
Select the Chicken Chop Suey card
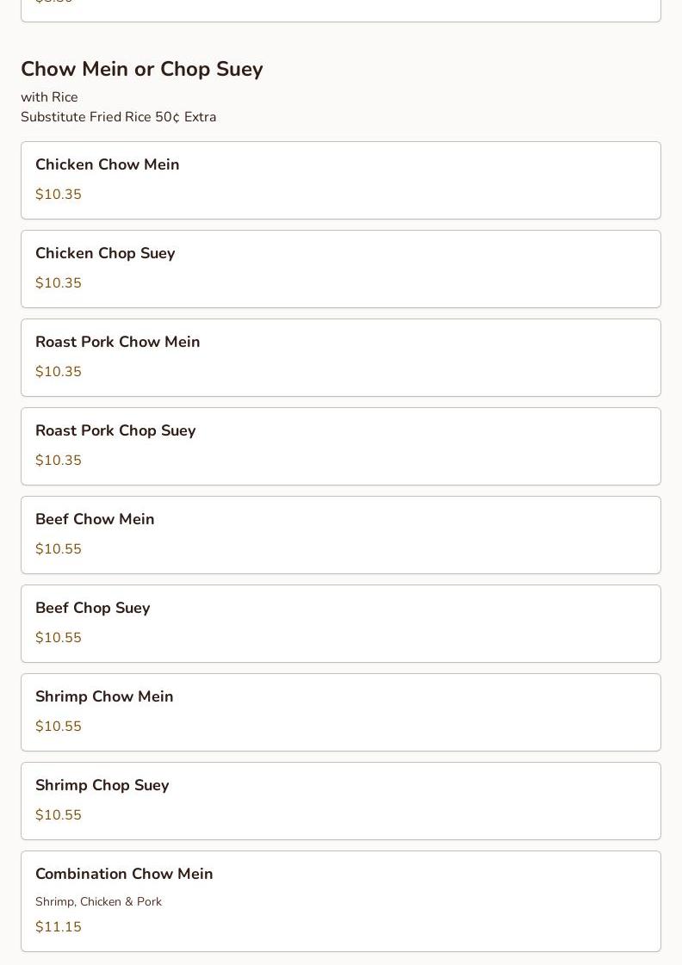[340, 269]
